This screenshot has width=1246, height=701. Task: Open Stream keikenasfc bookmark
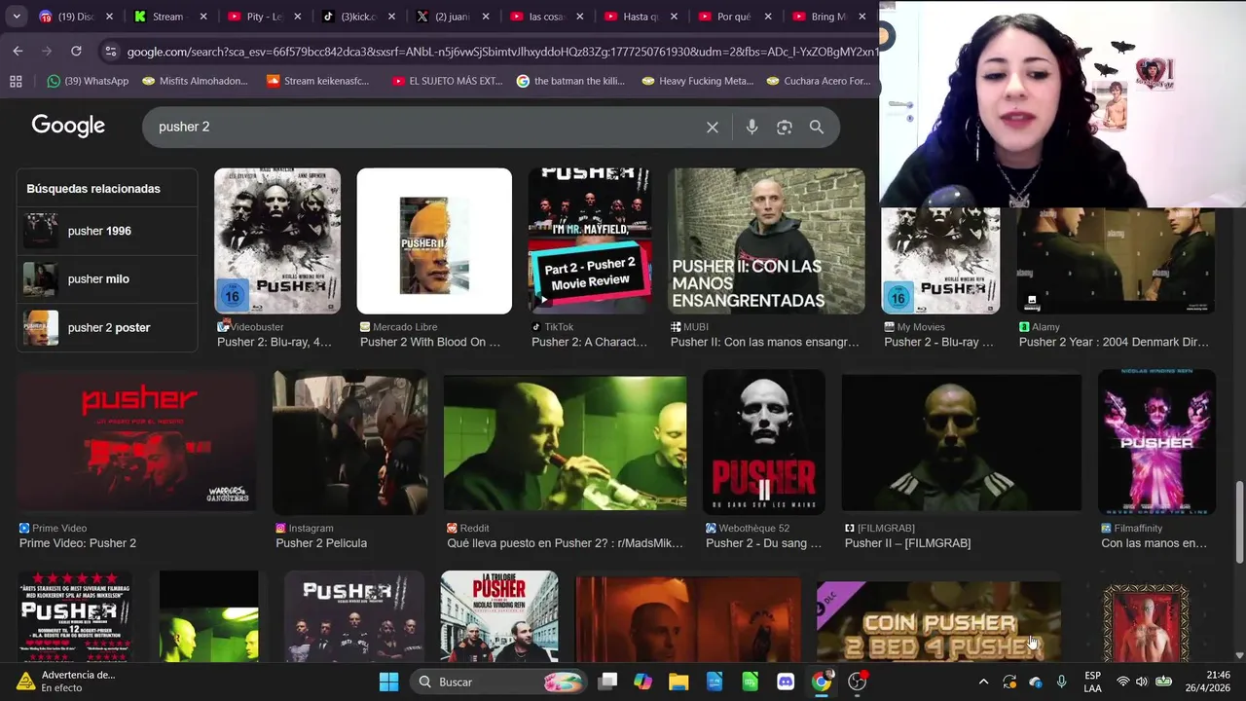tap(317, 81)
